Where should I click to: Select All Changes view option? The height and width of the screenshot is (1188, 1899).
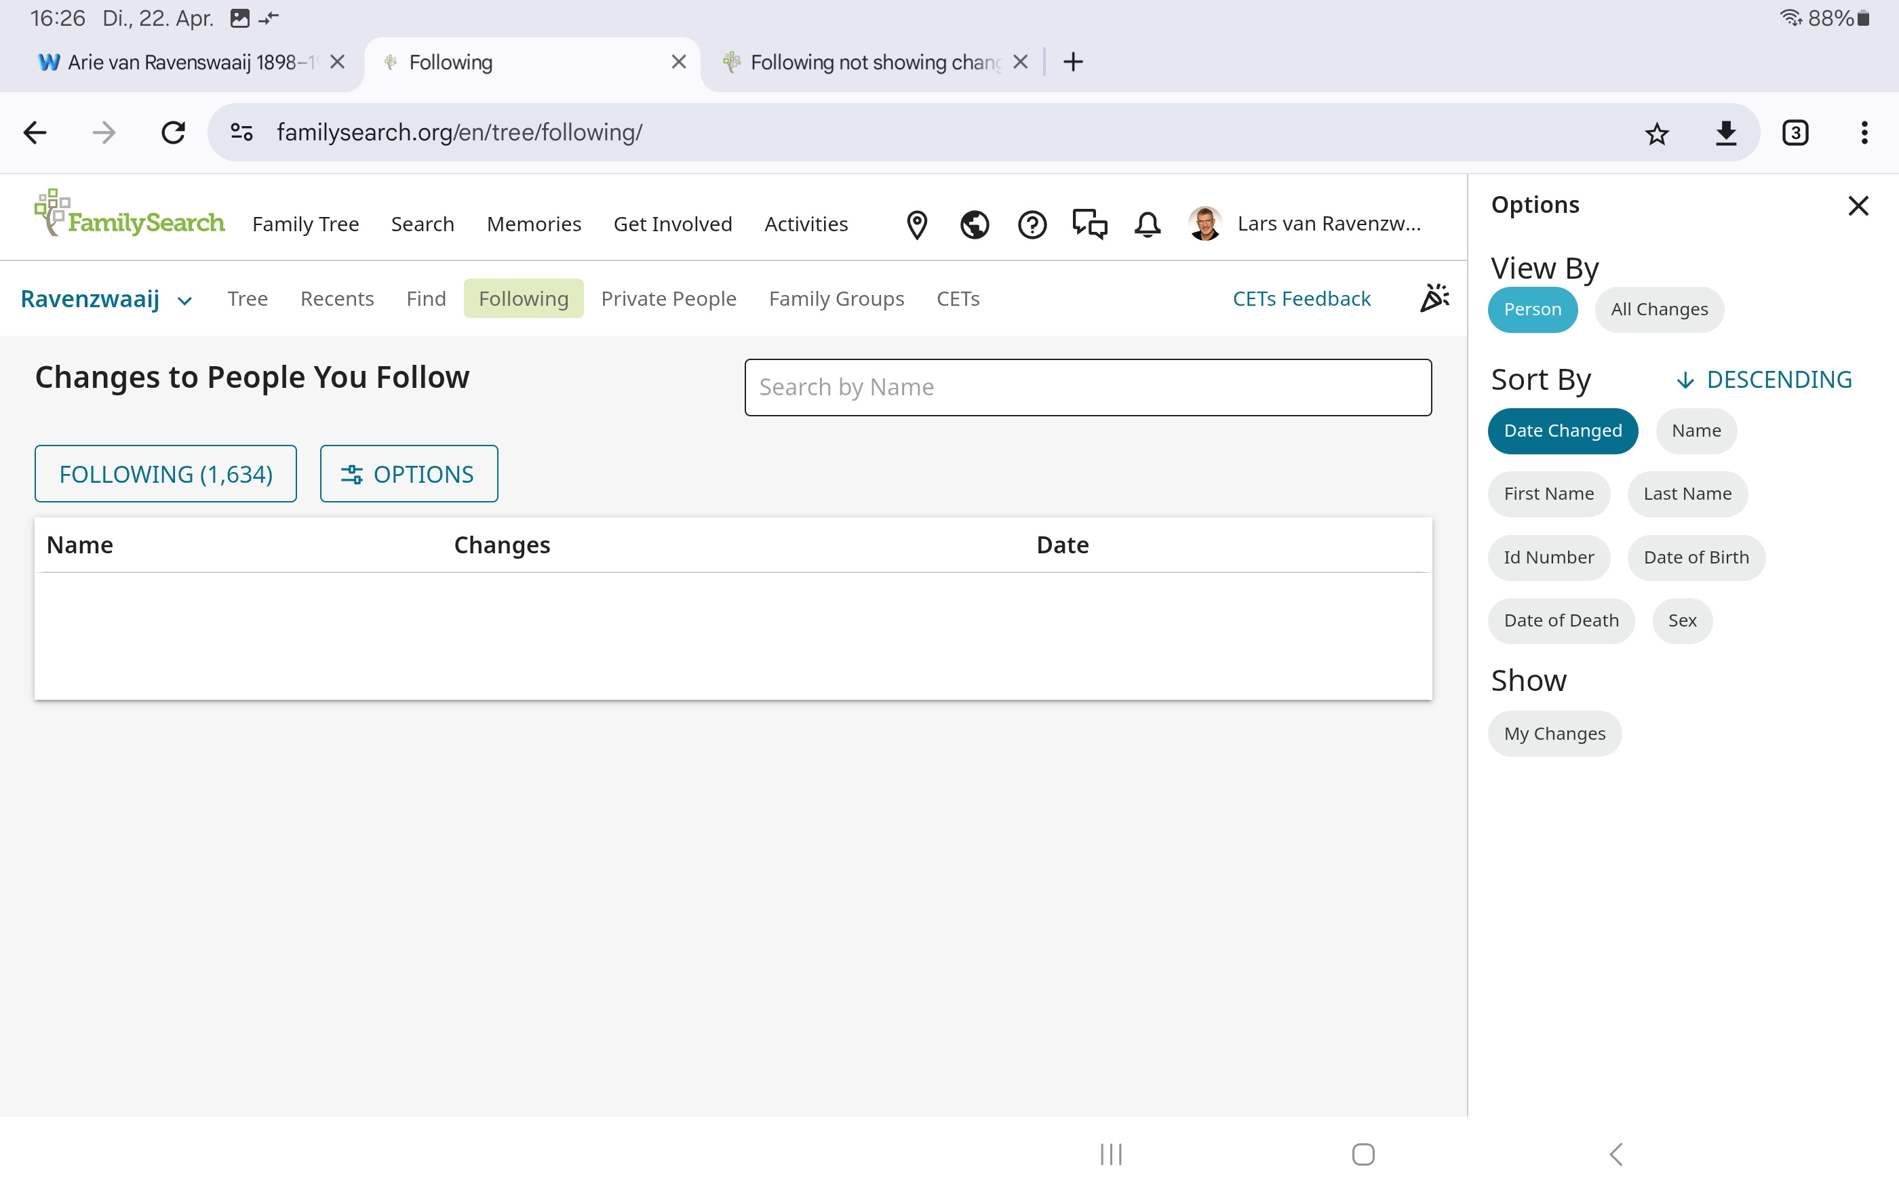pyautogui.click(x=1659, y=310)
